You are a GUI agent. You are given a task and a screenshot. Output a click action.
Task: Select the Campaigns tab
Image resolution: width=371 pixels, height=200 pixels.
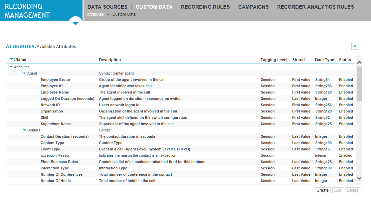pyautogui.click(x=253, y=7)
